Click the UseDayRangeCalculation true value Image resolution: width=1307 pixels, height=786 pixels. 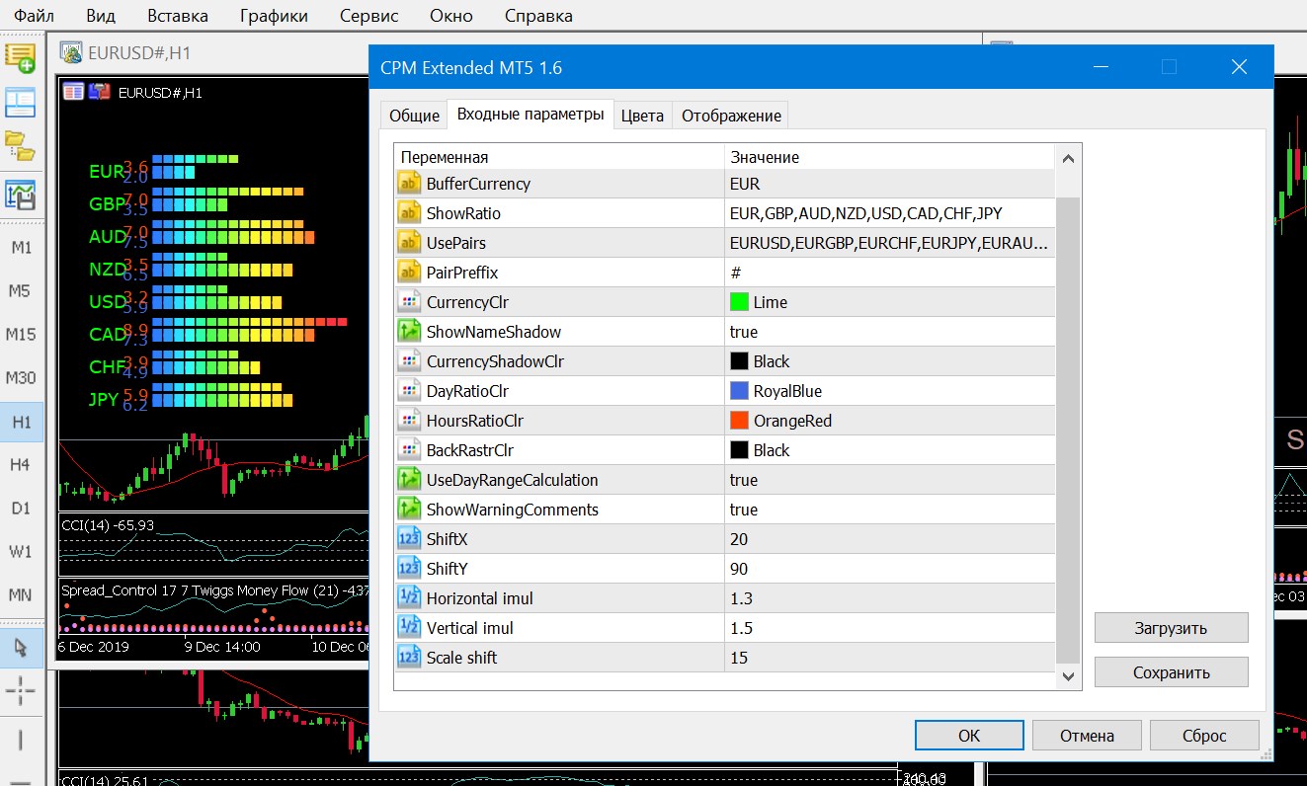pos(744,480)
